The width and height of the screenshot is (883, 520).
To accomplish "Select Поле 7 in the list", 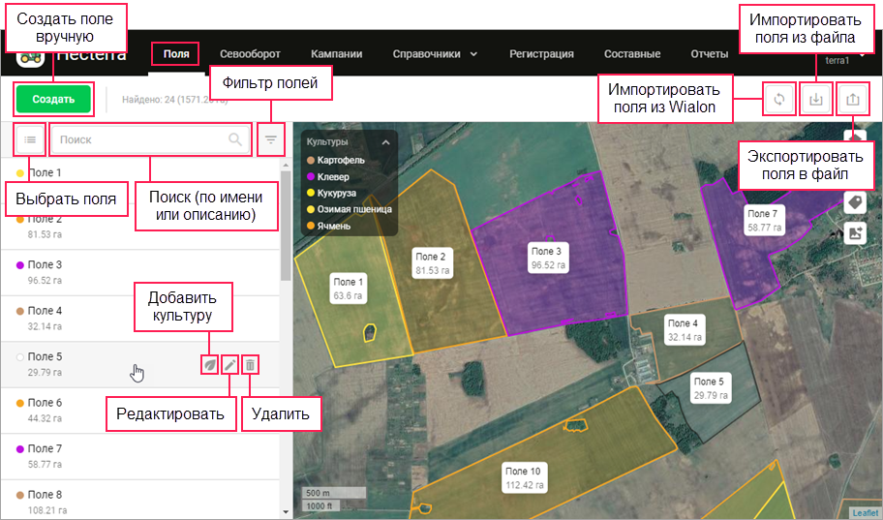I will 139,456.
